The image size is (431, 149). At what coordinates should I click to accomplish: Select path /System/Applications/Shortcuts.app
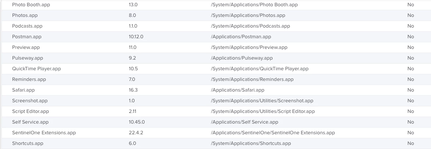pyautogui.click(x=251, y=143)
